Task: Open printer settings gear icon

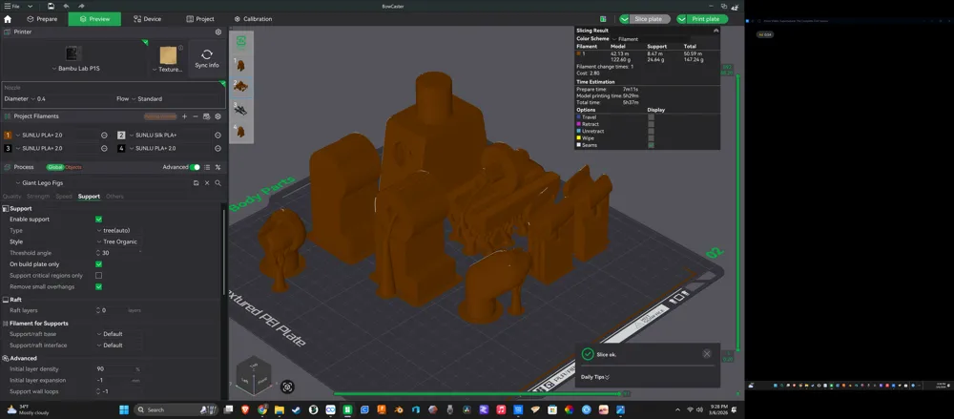Action: coord(218,31)
